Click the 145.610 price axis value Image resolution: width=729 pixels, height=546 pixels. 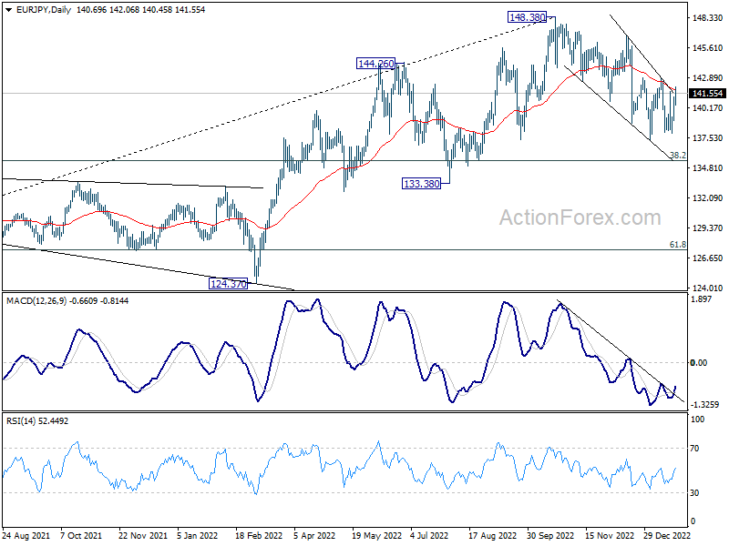click(x=708, y=48)
